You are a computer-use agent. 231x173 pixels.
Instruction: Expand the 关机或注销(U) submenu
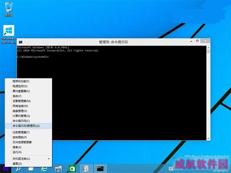coord(28,159)
